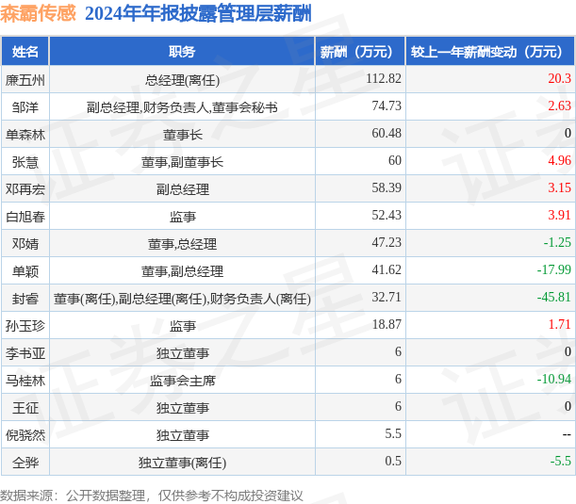Viewport: 576px width, 504px height.
Task: Click the position cell 董事,总经理
Action: tap(182, 244)
